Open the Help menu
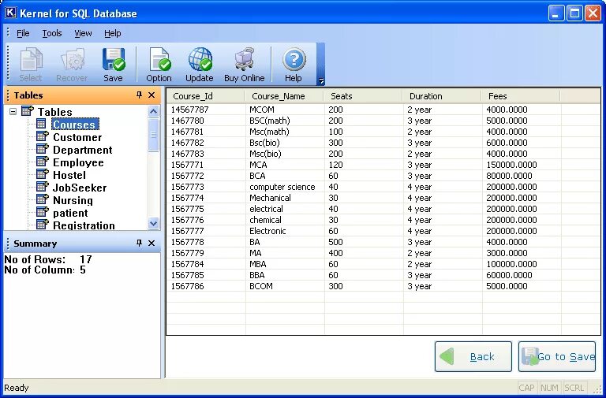Screen dimensions: 606x398 tap(113, 34)
